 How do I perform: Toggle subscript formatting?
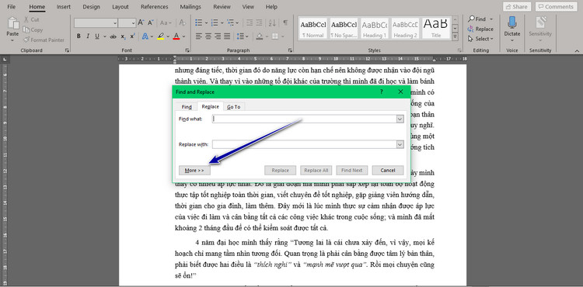(123, 36)
